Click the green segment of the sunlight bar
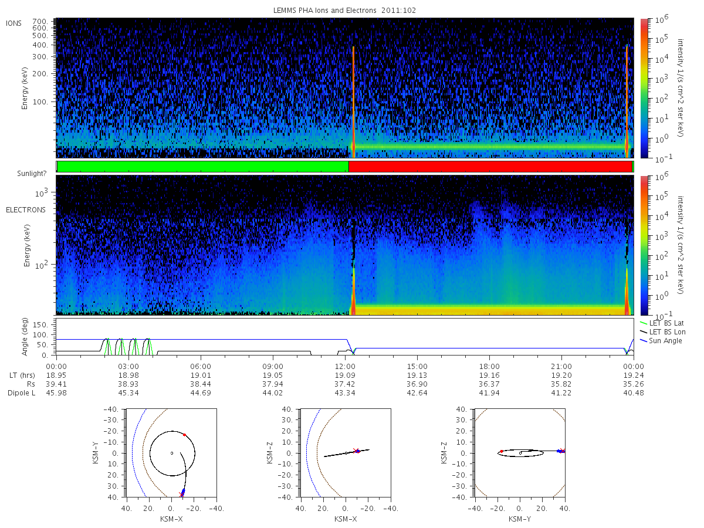The height and width of the screenshot is (528, 704). (x=202, y=167)
